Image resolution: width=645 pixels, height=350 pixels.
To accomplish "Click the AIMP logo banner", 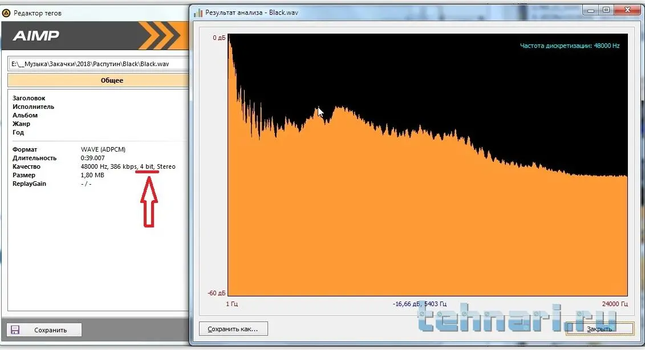I will coord(95,36).
